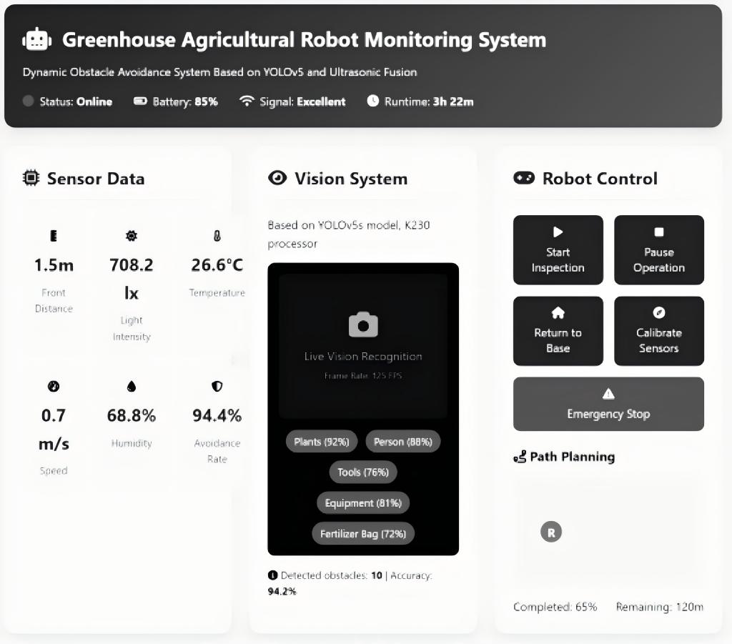The image size is (732, 644).
Task: Click the water drop humidity icon
Action: (x=132, y=387)
